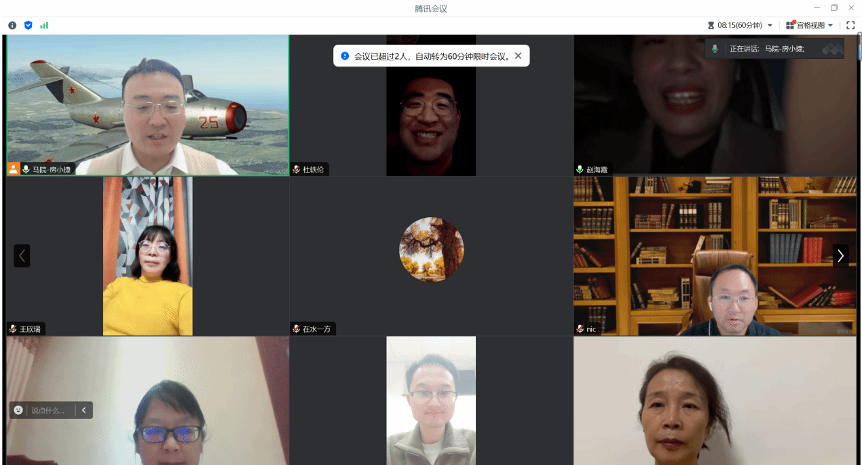Toggle 王欣瑞's muted microphone icon
862x465 pixels.
13,329
